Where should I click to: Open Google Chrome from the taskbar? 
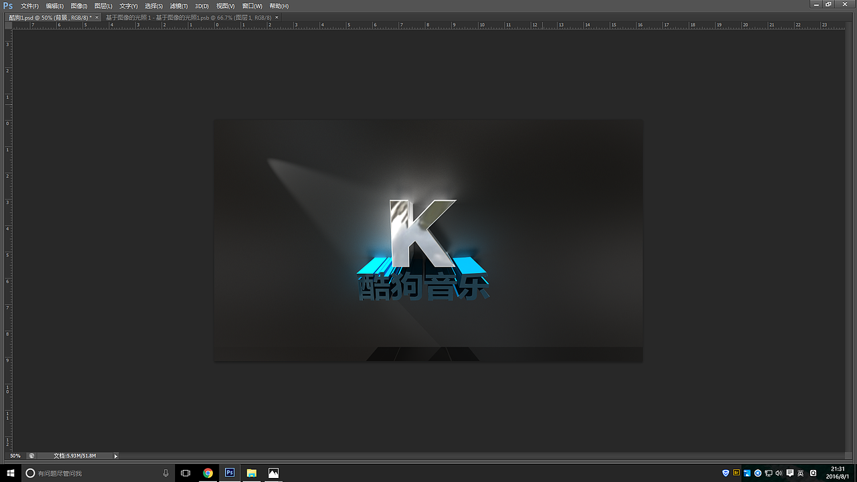(208, 473)
